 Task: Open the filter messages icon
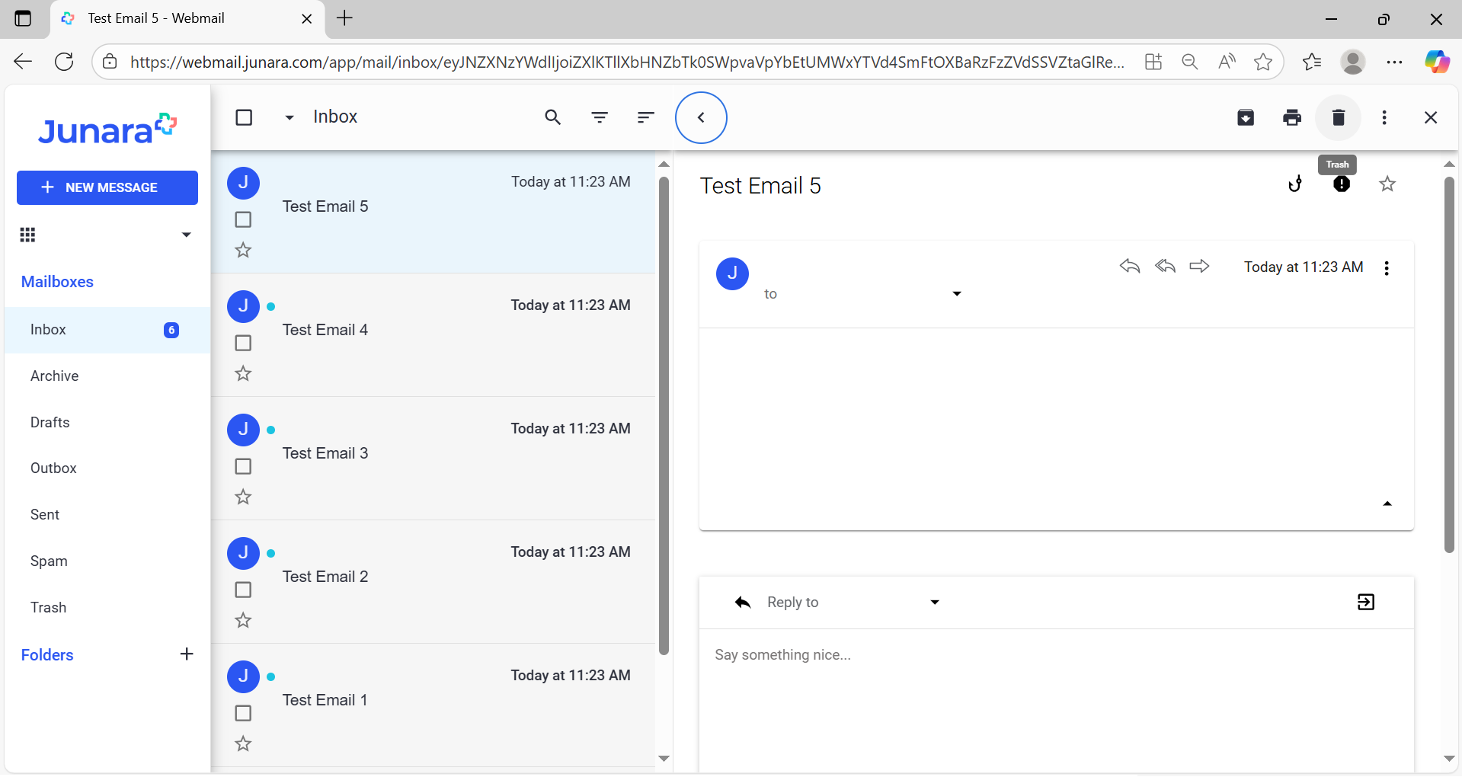click(x=600, y=117)
